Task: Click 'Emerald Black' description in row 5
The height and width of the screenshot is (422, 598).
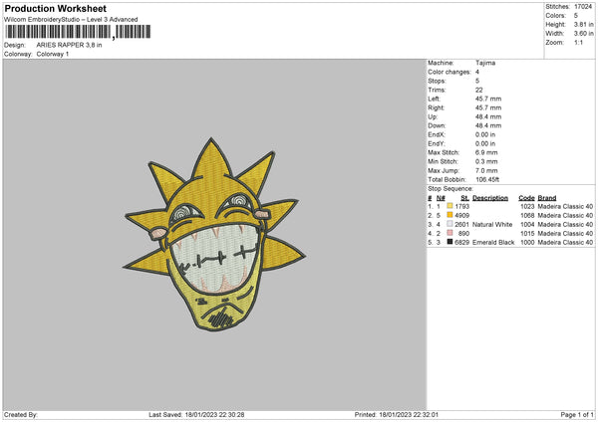Action: [x=493, y=242]
